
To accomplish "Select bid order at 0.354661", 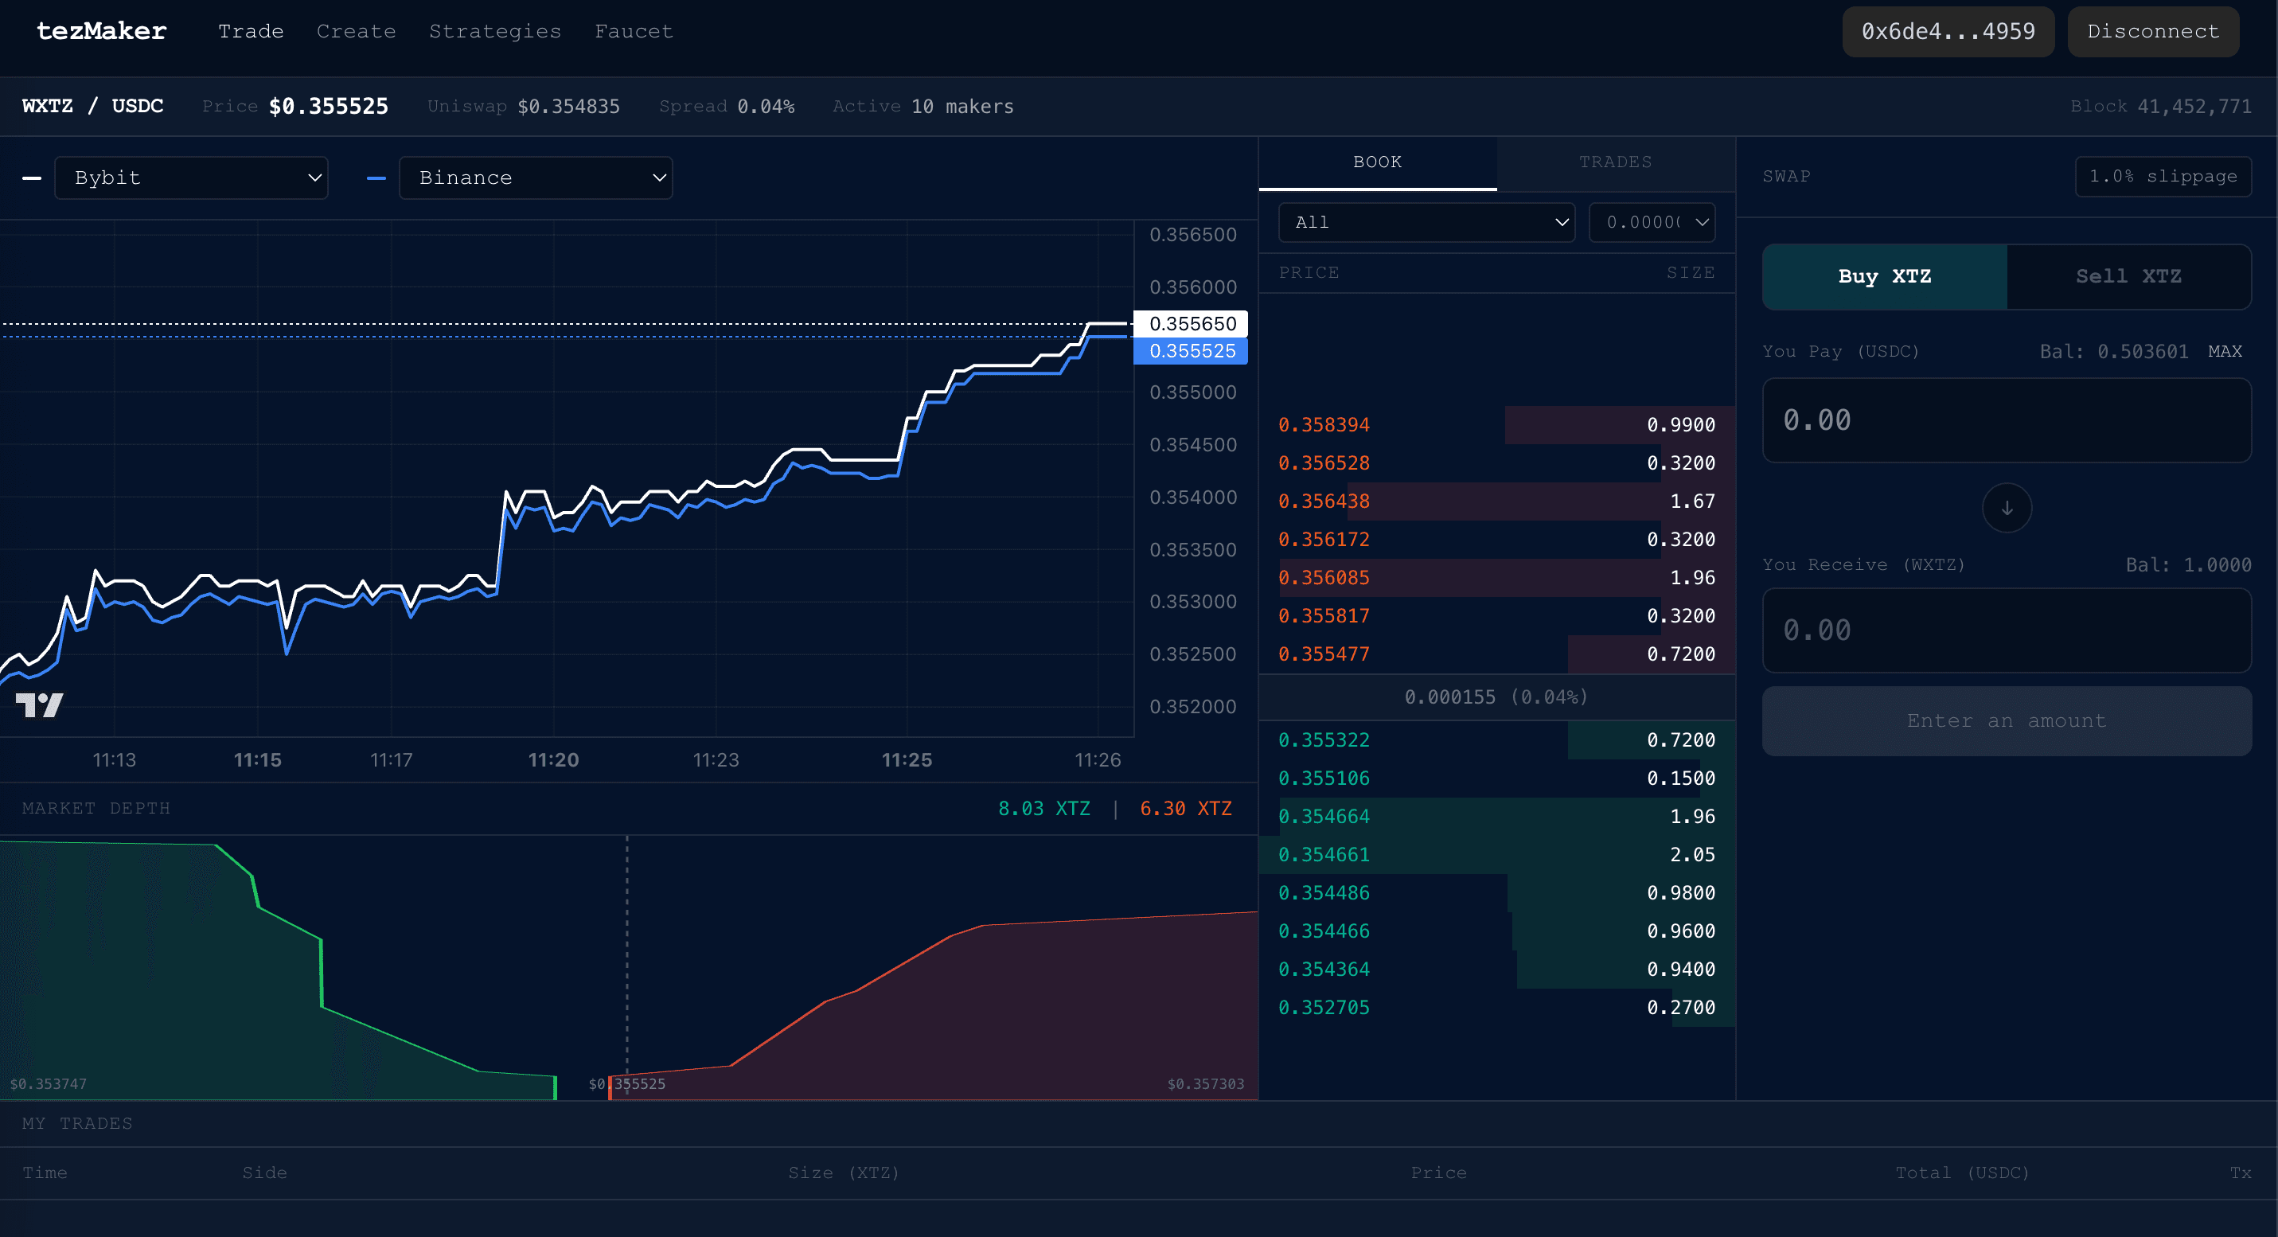I will pyautogui.click(x=1497, y=855).
